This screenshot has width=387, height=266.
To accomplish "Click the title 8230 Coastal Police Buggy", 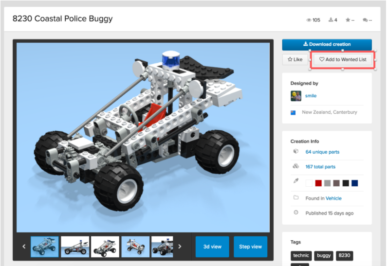I will pos(62,19).
